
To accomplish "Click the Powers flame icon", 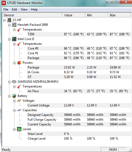I will 19,63.
